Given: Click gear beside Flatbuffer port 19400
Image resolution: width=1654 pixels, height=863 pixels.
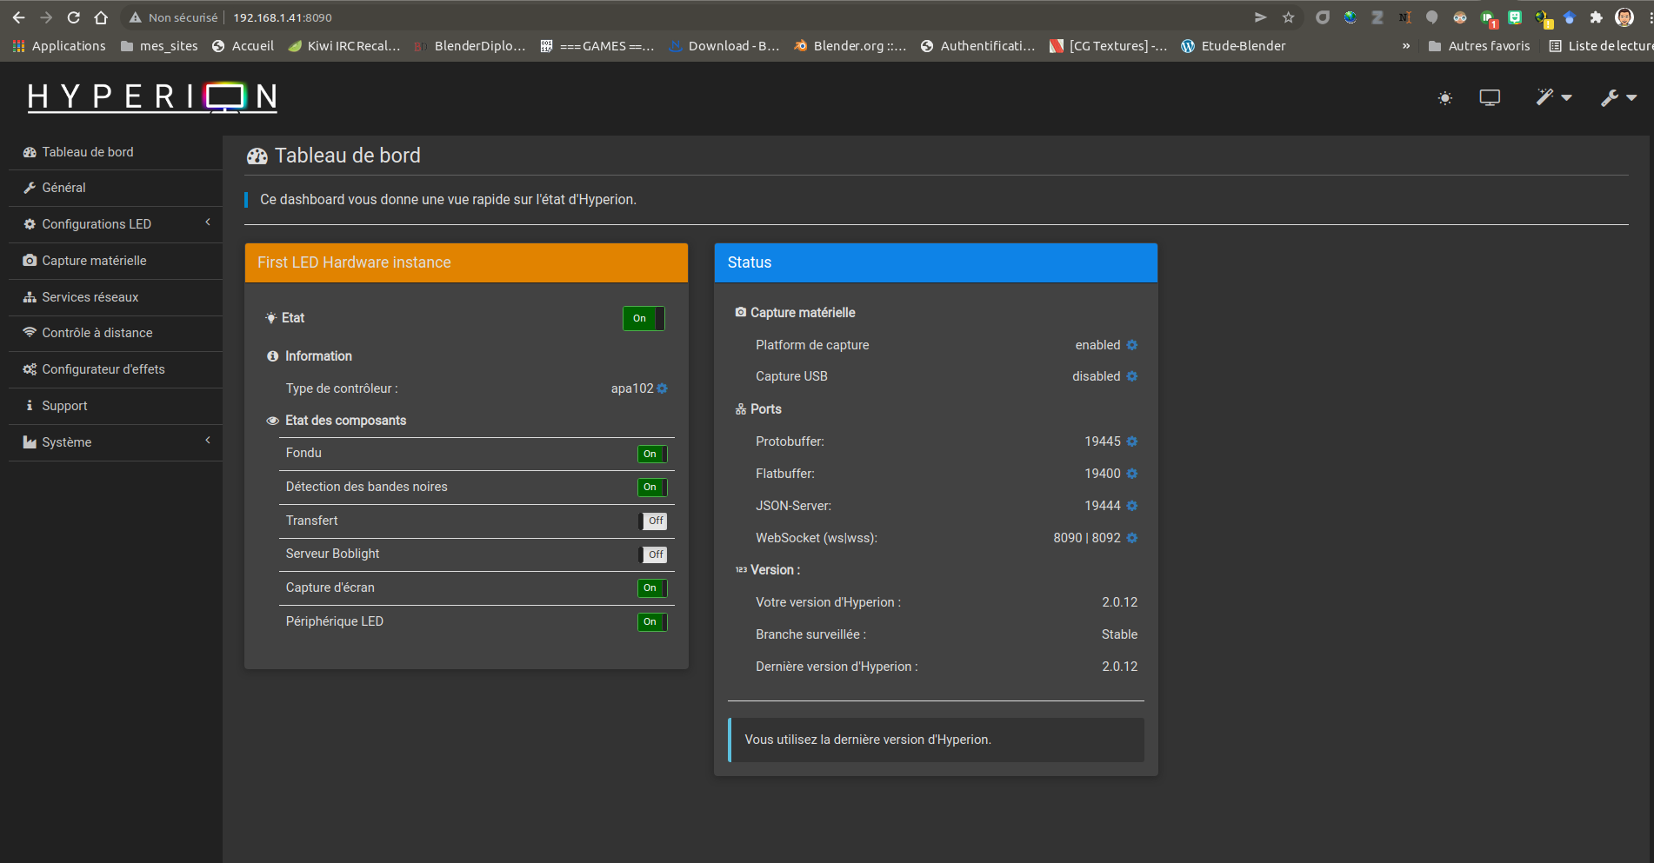Looking at the screenshot, I should (1132, 474).
